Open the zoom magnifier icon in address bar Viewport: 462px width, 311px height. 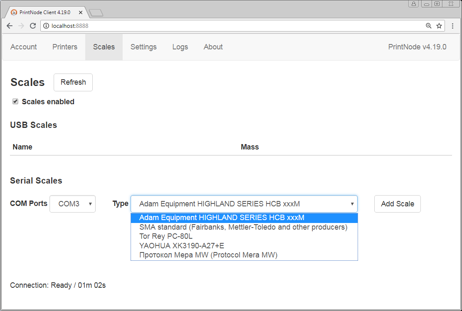coord(429,26)
